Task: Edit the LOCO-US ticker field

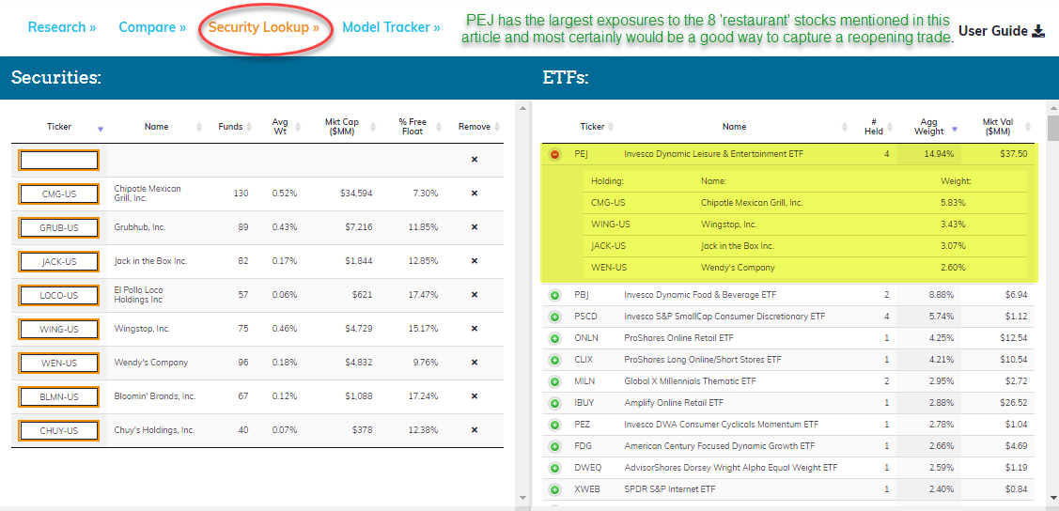Action: pos(59,295)
